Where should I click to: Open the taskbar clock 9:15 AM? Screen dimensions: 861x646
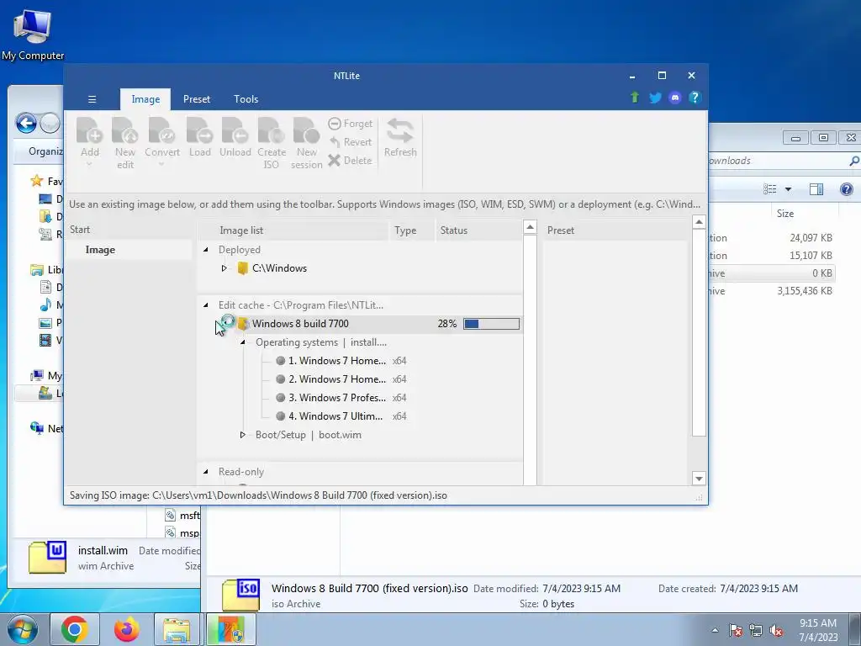(x=818, y=630)
